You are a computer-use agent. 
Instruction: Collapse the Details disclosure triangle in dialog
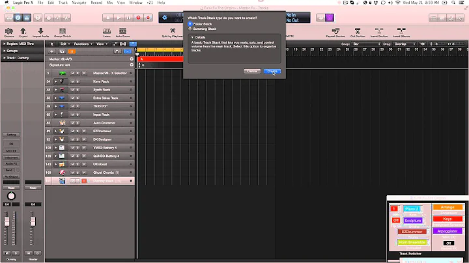pos(192,37)
